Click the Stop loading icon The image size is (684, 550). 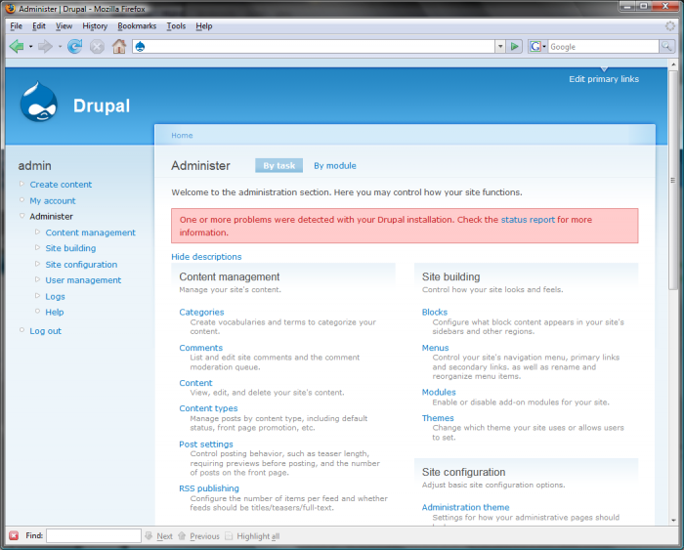click(x=97, y=47)
